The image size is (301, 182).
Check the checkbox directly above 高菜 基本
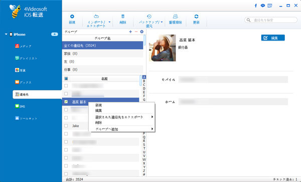click(66, 94)
